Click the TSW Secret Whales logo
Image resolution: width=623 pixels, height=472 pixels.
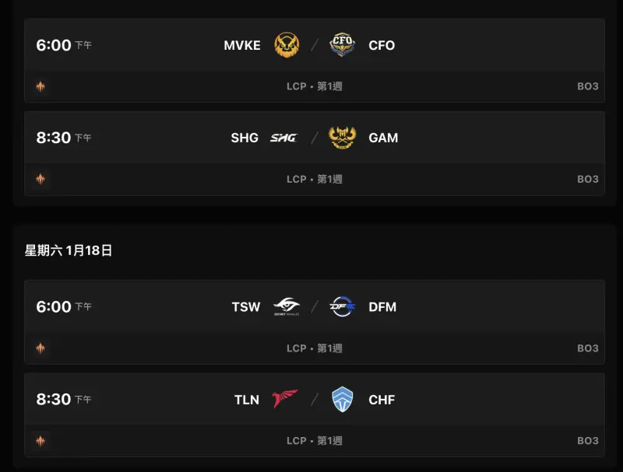click(287, 306)
